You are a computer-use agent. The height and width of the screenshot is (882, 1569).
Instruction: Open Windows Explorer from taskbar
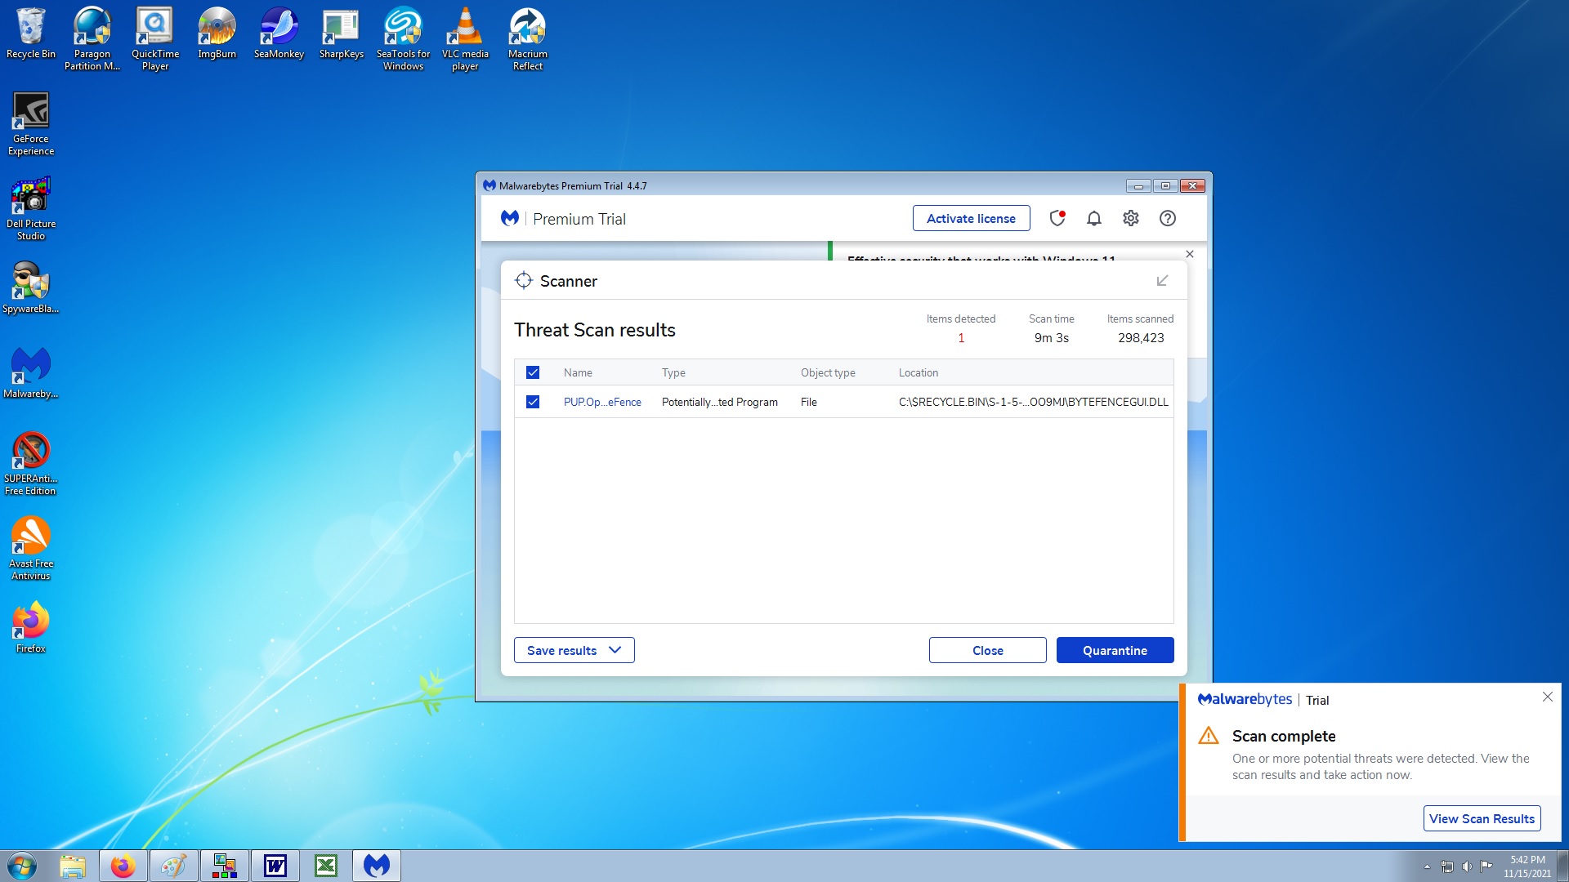[73, 866]
